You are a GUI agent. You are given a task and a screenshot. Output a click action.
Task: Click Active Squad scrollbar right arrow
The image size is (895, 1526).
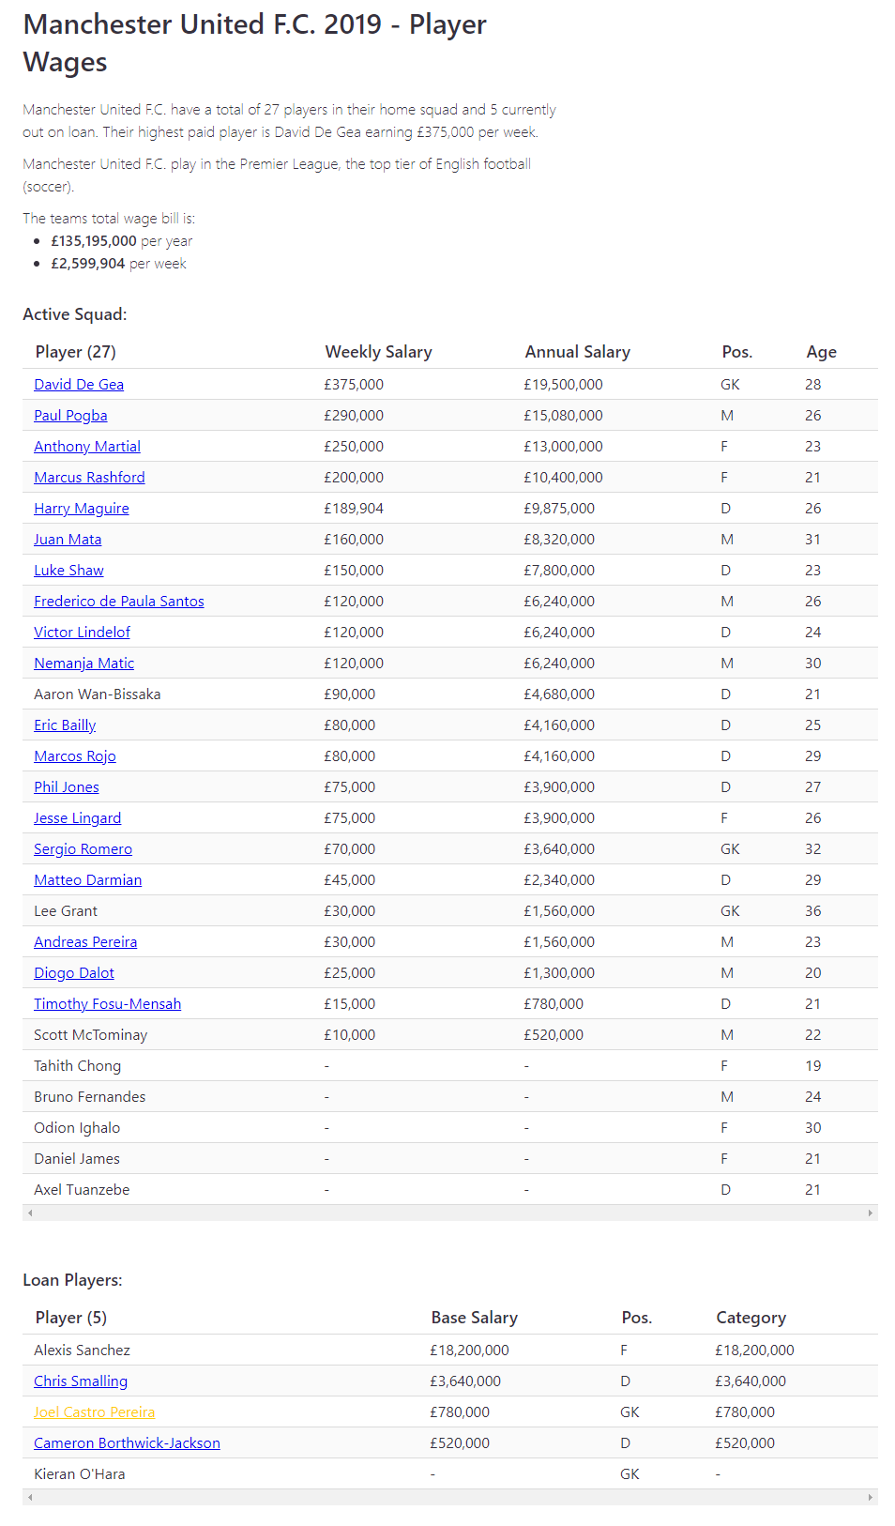pyautogui.click(x=871, y=1213)
